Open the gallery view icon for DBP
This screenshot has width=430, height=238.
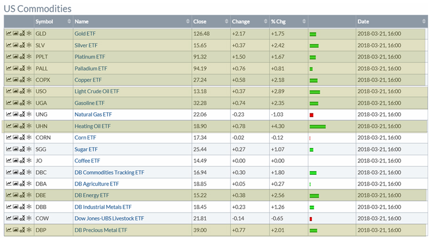pos(16,230)
